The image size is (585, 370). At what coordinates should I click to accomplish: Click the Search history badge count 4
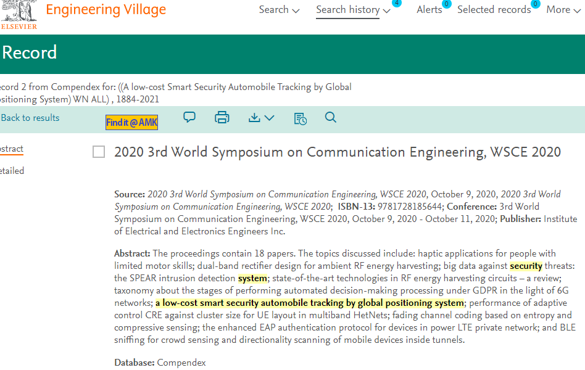click(x=397, y=3)
